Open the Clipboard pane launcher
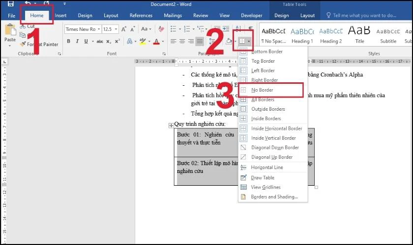 [59, 54]
